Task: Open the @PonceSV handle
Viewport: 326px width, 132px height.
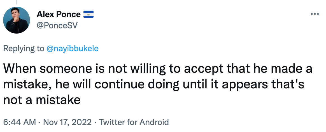Action: click(57, 25)
